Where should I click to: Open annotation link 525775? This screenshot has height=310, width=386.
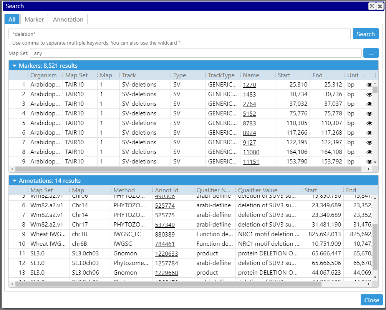tap(165, 215)
